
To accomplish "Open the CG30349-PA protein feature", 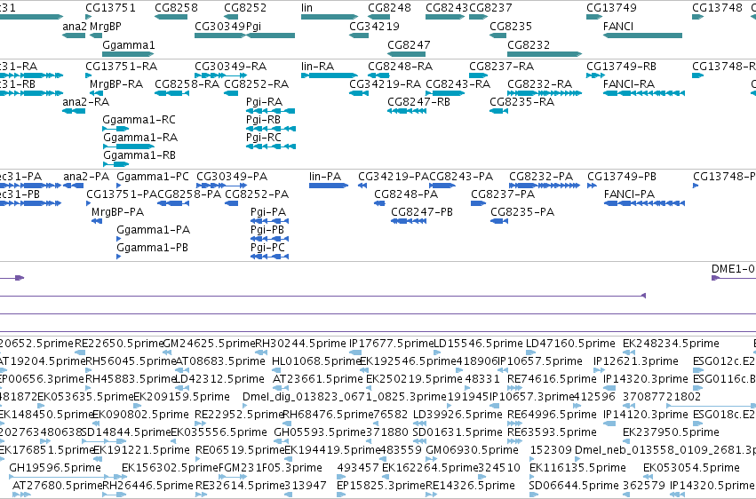I will (x=222, y=186).
